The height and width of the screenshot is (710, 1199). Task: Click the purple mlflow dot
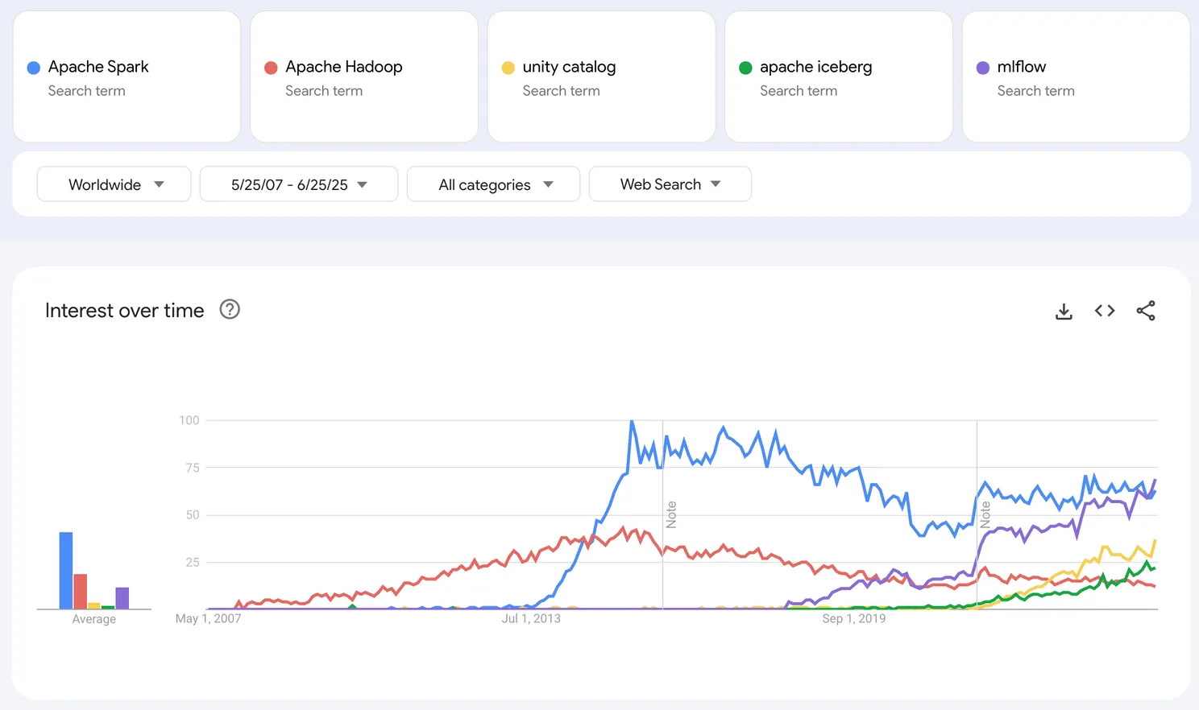point(983,68)
